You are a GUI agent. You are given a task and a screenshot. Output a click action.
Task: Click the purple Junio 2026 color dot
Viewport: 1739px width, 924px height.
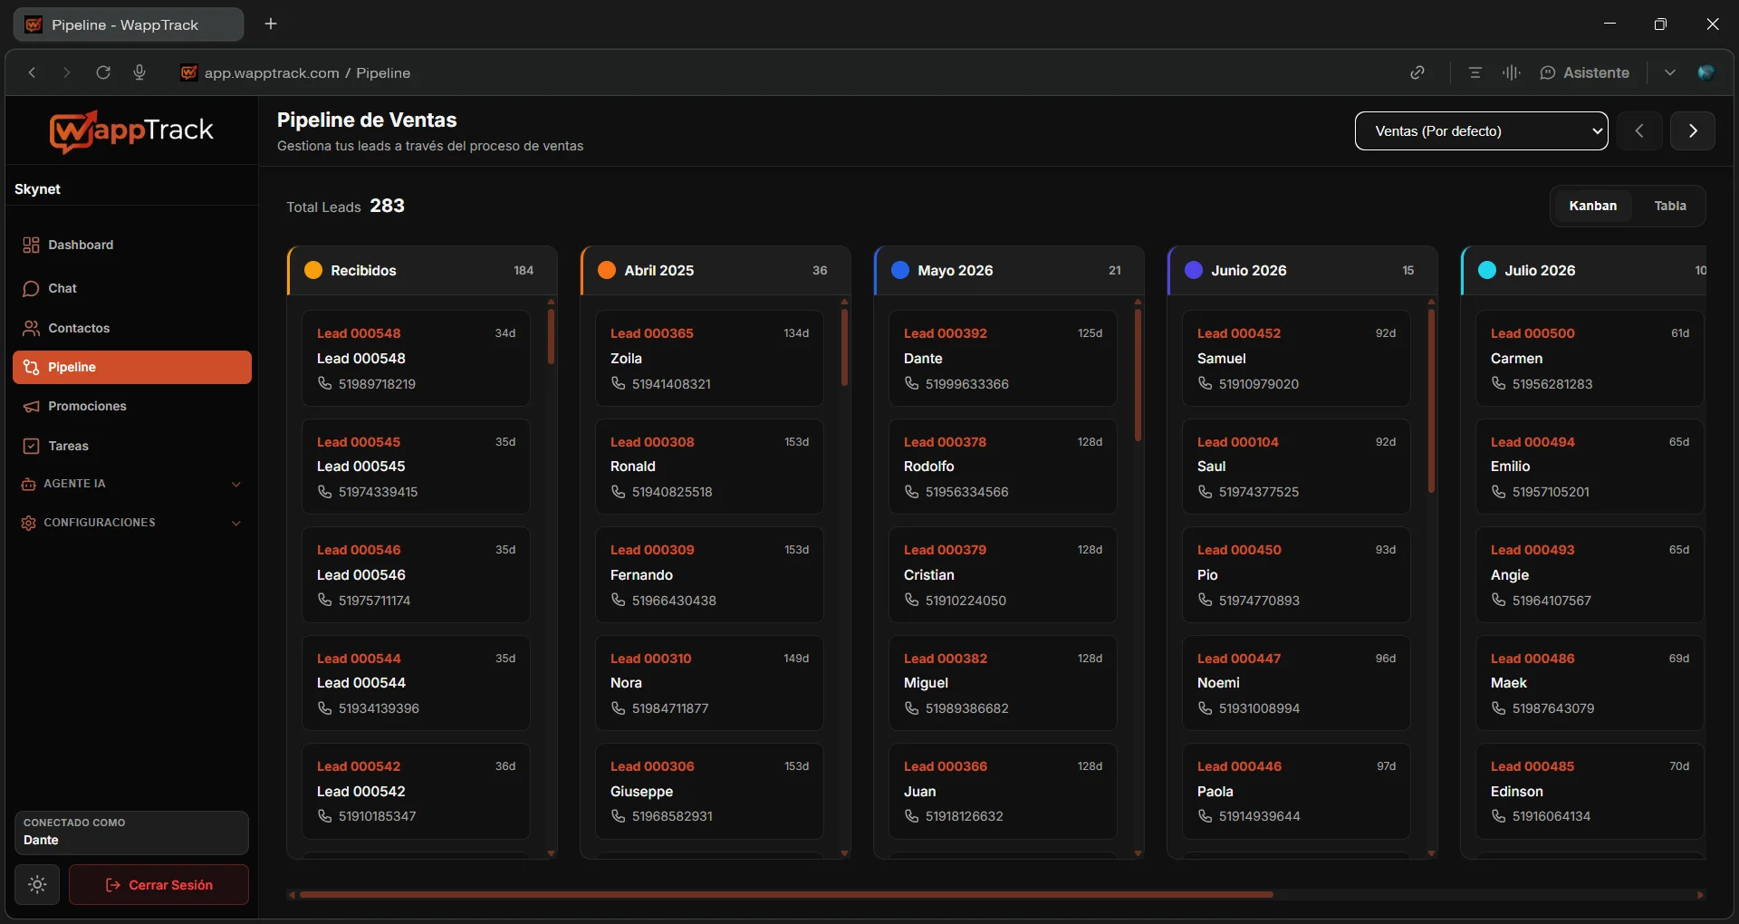(x=1194, y=270)
